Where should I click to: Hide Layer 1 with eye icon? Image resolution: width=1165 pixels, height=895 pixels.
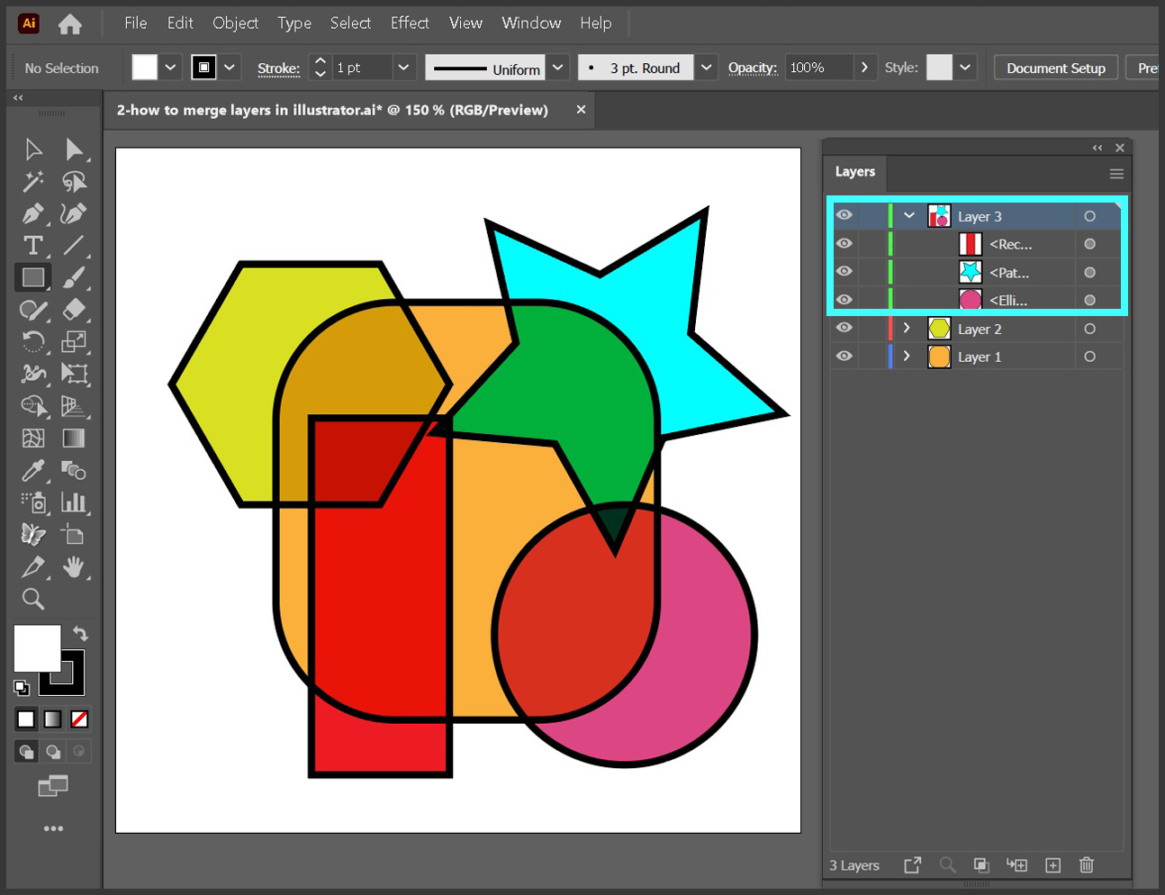tap(844, 356)
